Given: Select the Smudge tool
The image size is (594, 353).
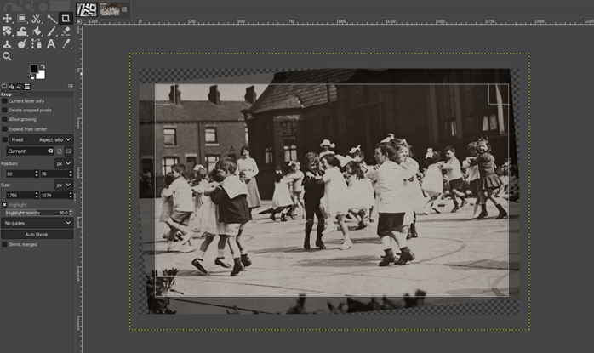Looking at the screenshot, I should [x=22, y=44].
